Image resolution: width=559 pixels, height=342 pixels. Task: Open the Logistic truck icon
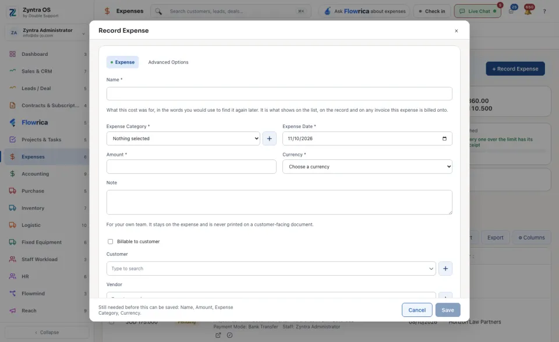coord(12,225)
